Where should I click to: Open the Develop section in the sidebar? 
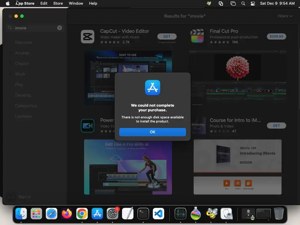pyautogui.click(x=23, y=95)
